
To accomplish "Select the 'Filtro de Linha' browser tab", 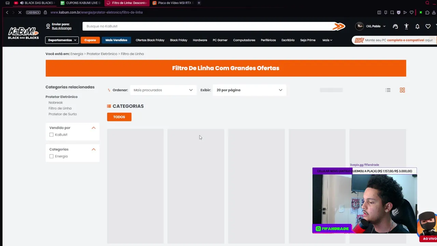I will click(127, 3).
